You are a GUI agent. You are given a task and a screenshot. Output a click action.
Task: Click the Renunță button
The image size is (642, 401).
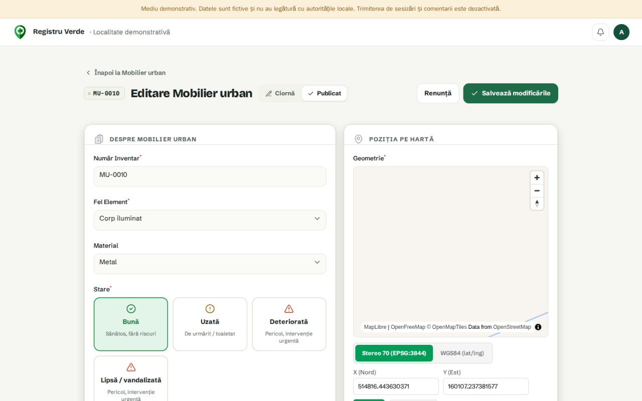coord(438,93)
